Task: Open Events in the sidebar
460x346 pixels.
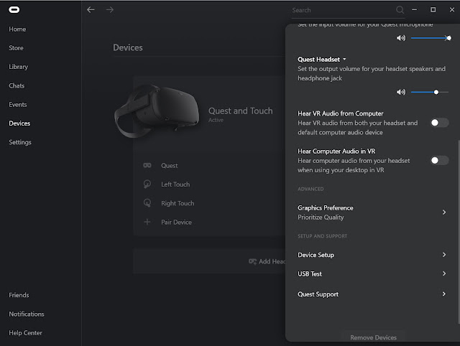Action: click(x=17, y=104)
